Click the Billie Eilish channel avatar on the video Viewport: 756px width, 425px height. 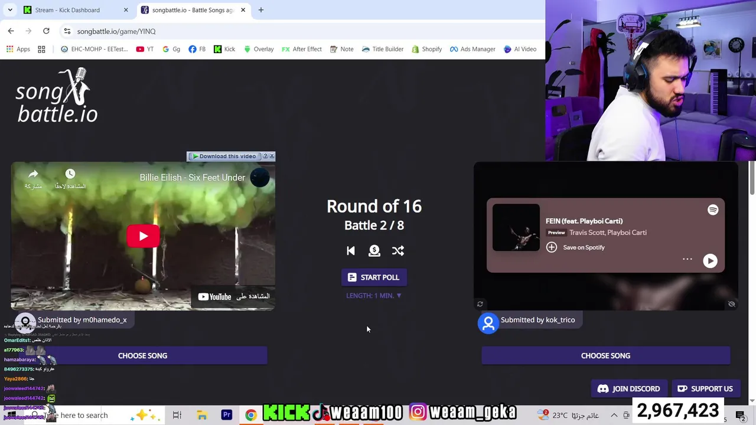(260, 178)
